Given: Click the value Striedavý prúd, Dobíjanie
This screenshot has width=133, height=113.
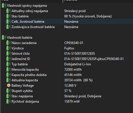Looking at the screenshot, I should click(x=83, y=96).
